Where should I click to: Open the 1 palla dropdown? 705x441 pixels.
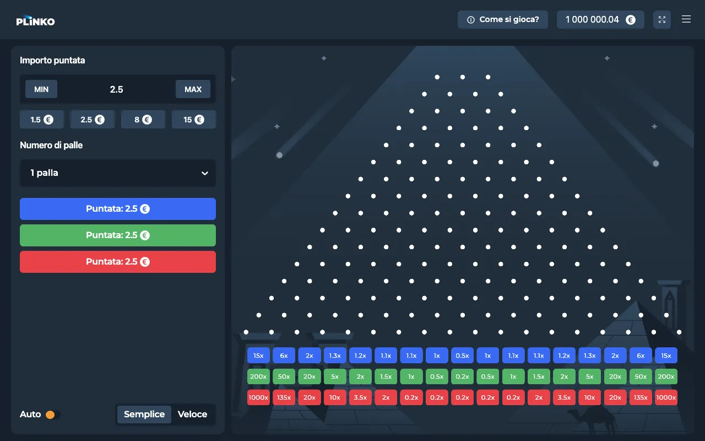[118, 173]
